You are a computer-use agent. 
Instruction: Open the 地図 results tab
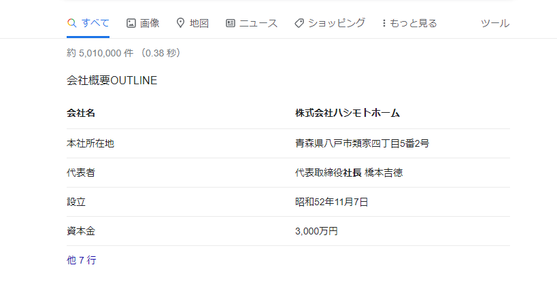192,23
